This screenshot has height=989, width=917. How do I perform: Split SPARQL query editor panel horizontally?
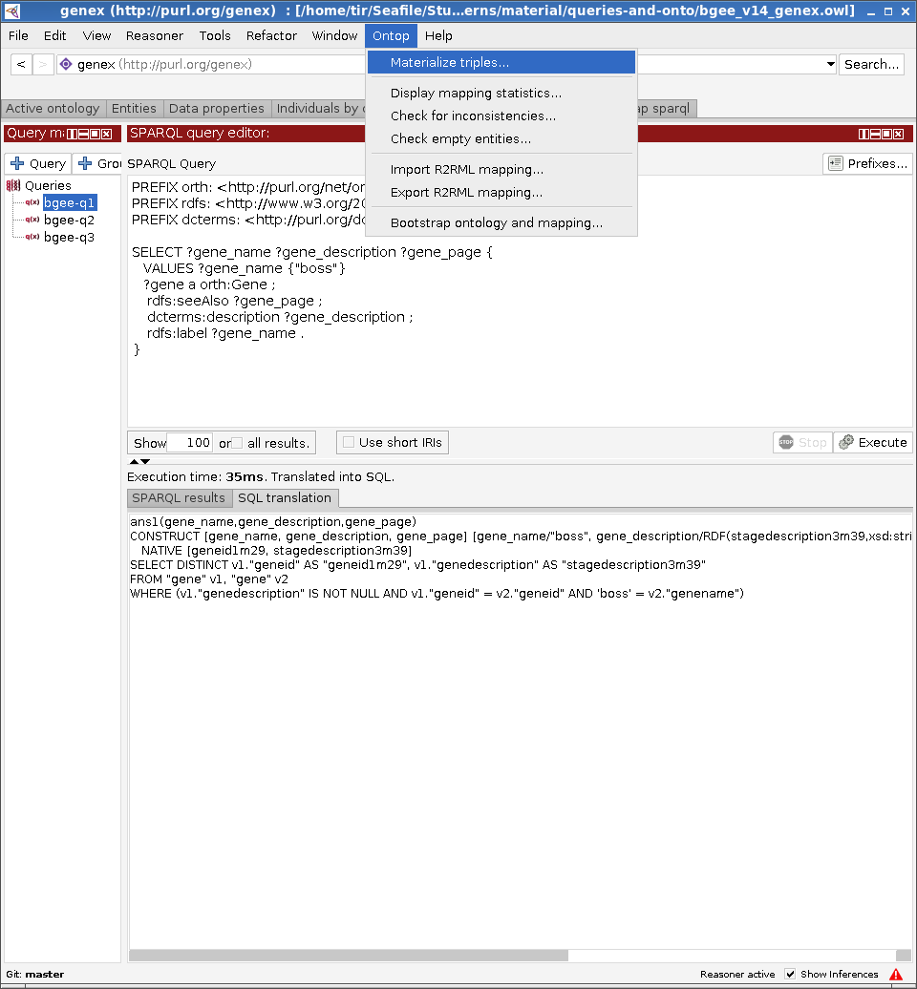click(x=875, y=134)
